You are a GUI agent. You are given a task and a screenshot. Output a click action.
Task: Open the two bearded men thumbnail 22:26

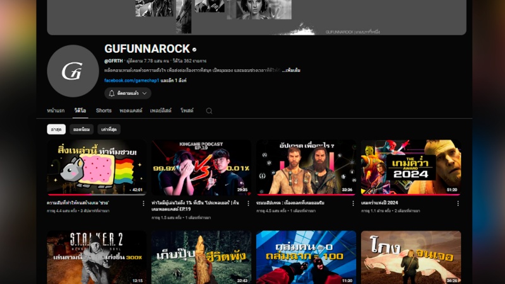click(306, 168)
